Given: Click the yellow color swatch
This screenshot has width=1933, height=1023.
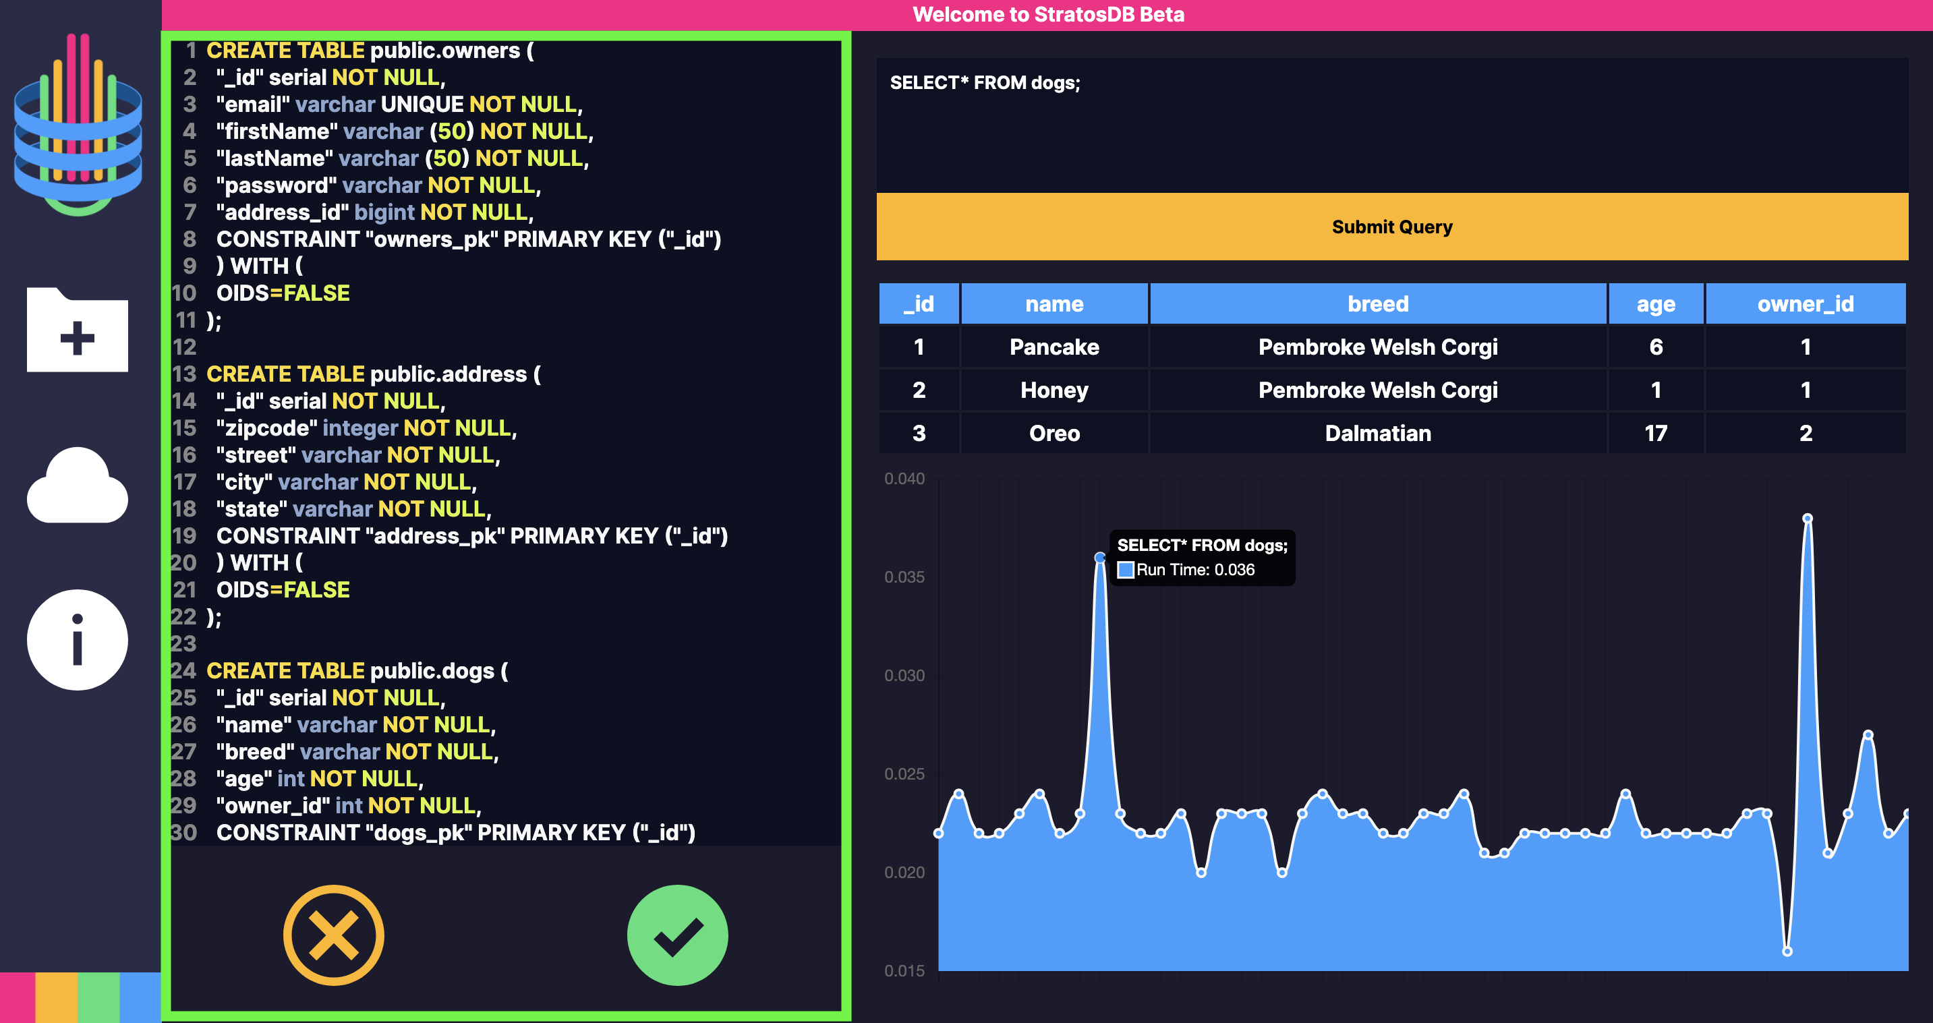Looking at the screenshot, I should [56, 997].
